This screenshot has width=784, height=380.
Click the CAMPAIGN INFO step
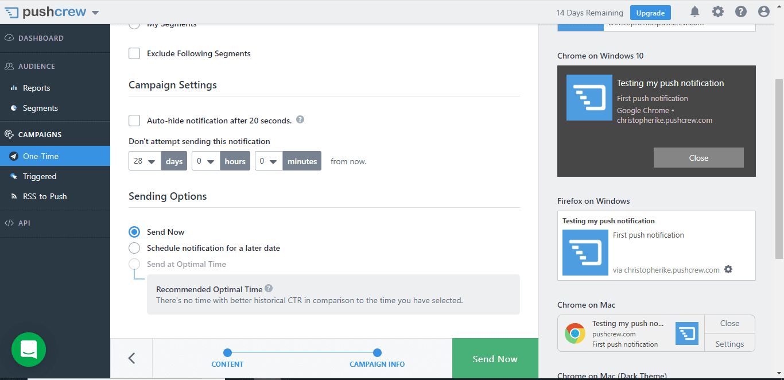pyautogui.click(x=377, y=359)
